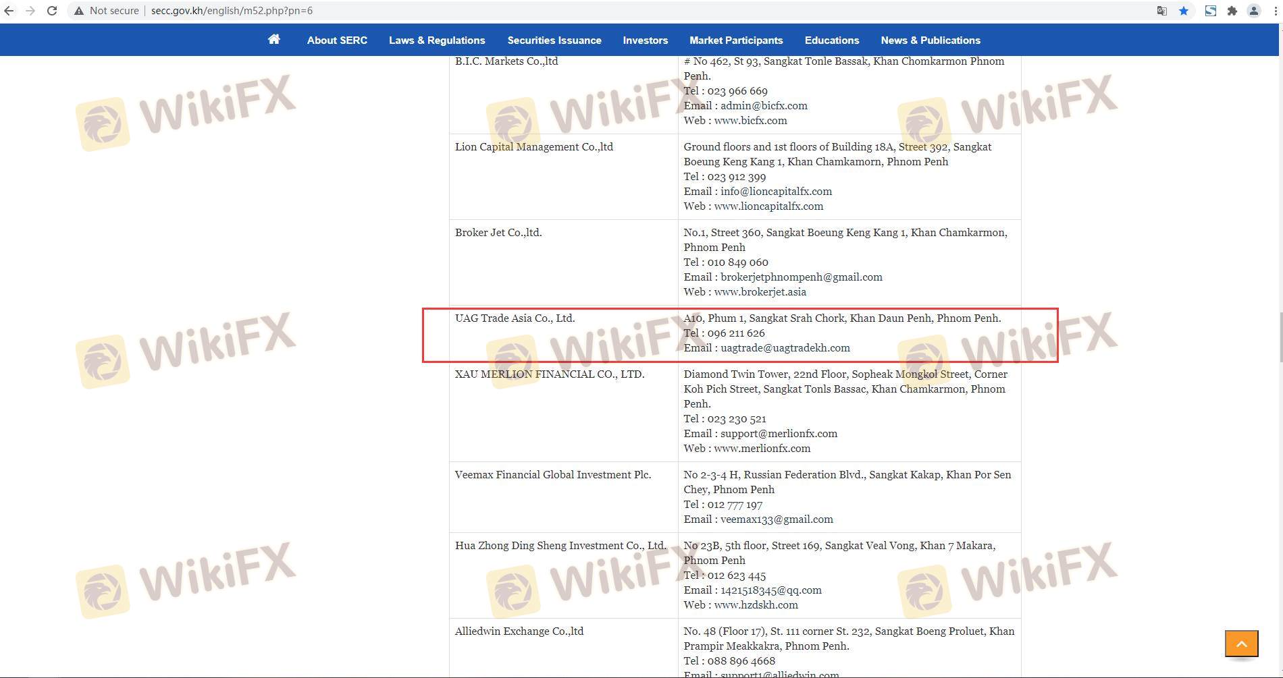Open the About SERC menu

point(337,40)
